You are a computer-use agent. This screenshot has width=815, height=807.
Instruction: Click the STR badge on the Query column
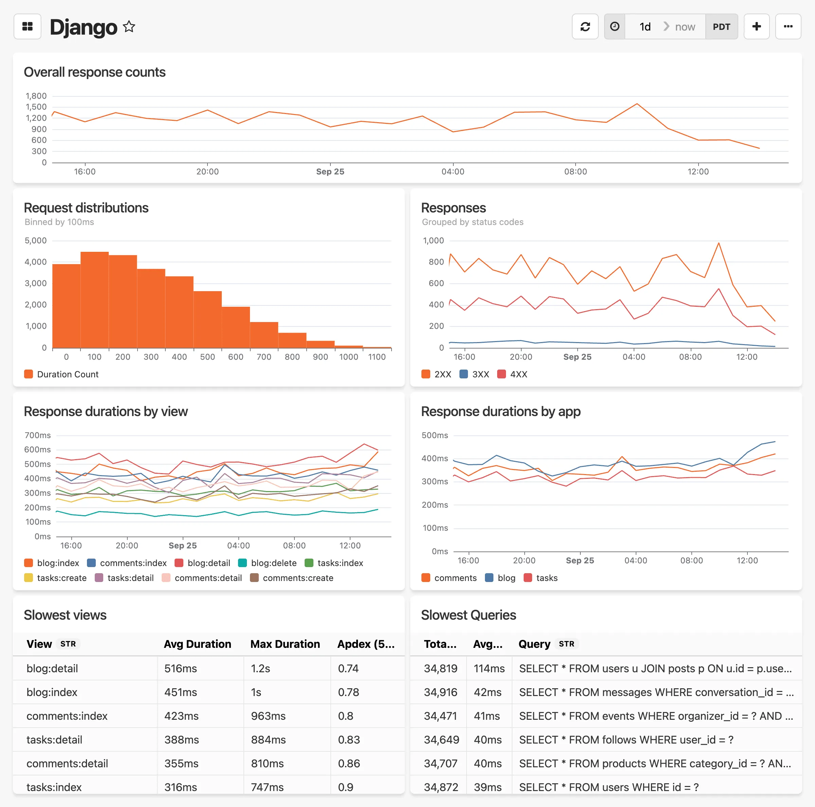[567, 644]
